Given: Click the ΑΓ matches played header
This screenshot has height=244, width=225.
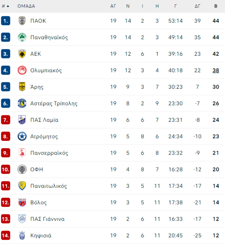Looking at the screenshot, I should (113, 6).
